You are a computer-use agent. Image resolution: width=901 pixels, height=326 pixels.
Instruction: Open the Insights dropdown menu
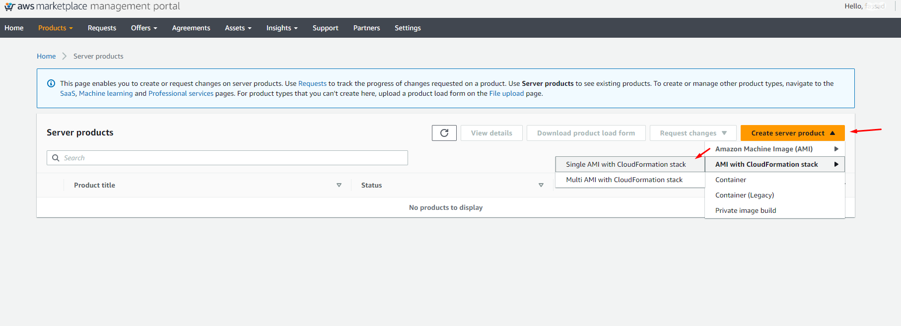(282, 28)
